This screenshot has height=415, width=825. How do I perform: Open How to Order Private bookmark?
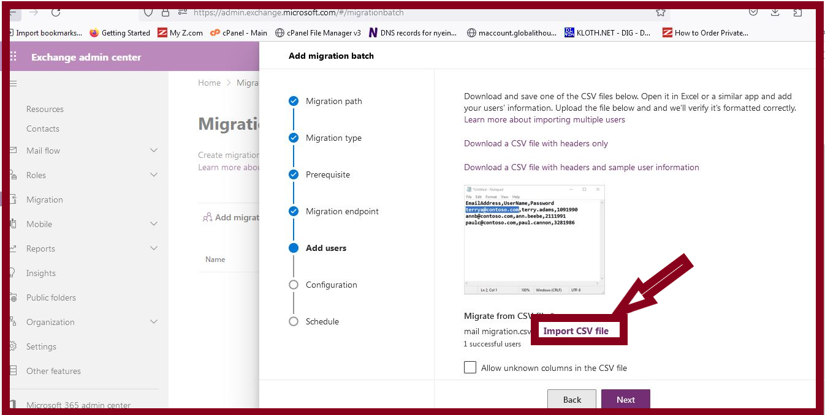(x=705, y=33)
